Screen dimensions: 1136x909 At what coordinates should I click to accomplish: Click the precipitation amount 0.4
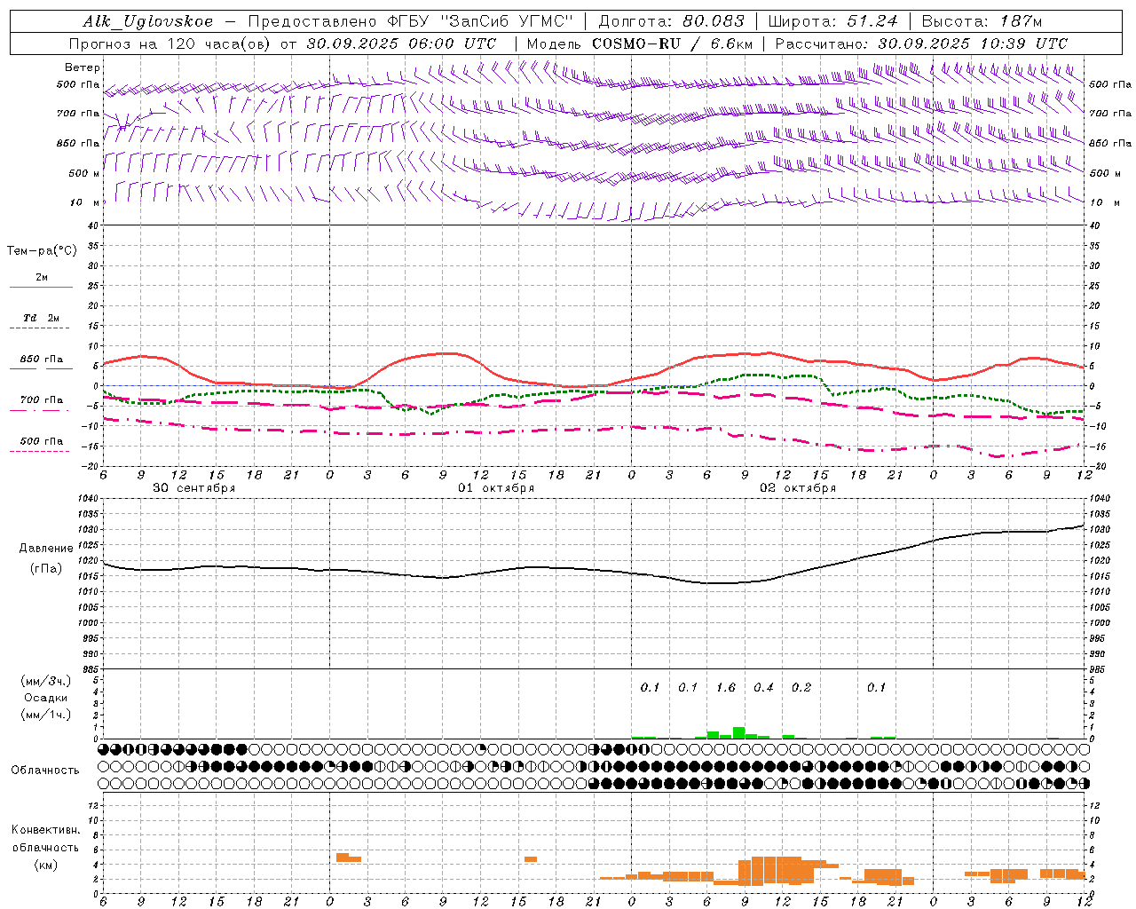(x=763, y=687)
